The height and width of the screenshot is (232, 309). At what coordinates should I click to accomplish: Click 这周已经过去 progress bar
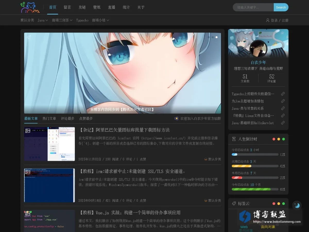[255, 166]
